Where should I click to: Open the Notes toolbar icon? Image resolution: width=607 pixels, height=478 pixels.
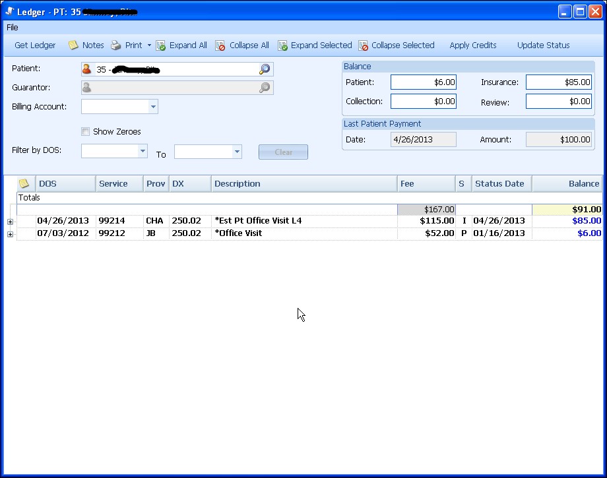point(75,45)
